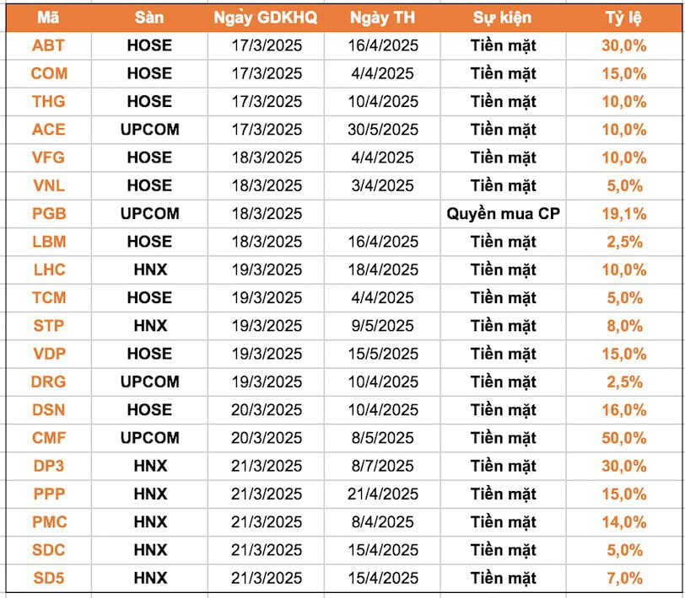This screenshot has width=685, height=598.
Task: Select the SD5 ticker cell
Action: point(48,578)
